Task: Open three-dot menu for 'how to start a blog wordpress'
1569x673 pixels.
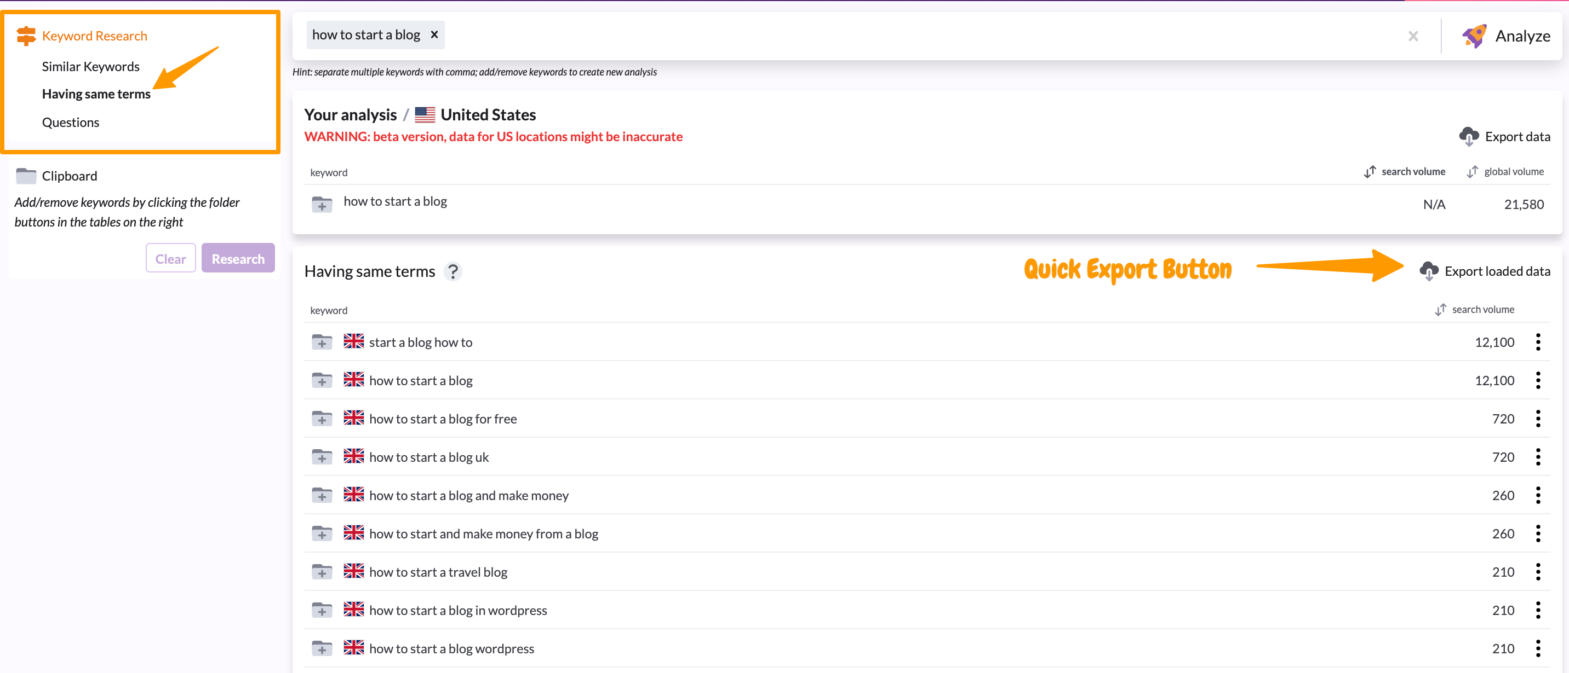Action: (1537, 648)
